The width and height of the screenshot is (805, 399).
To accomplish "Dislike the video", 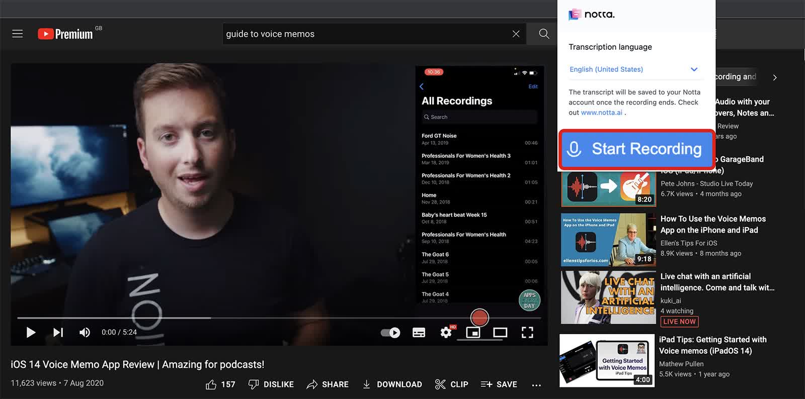I will 271,384.
